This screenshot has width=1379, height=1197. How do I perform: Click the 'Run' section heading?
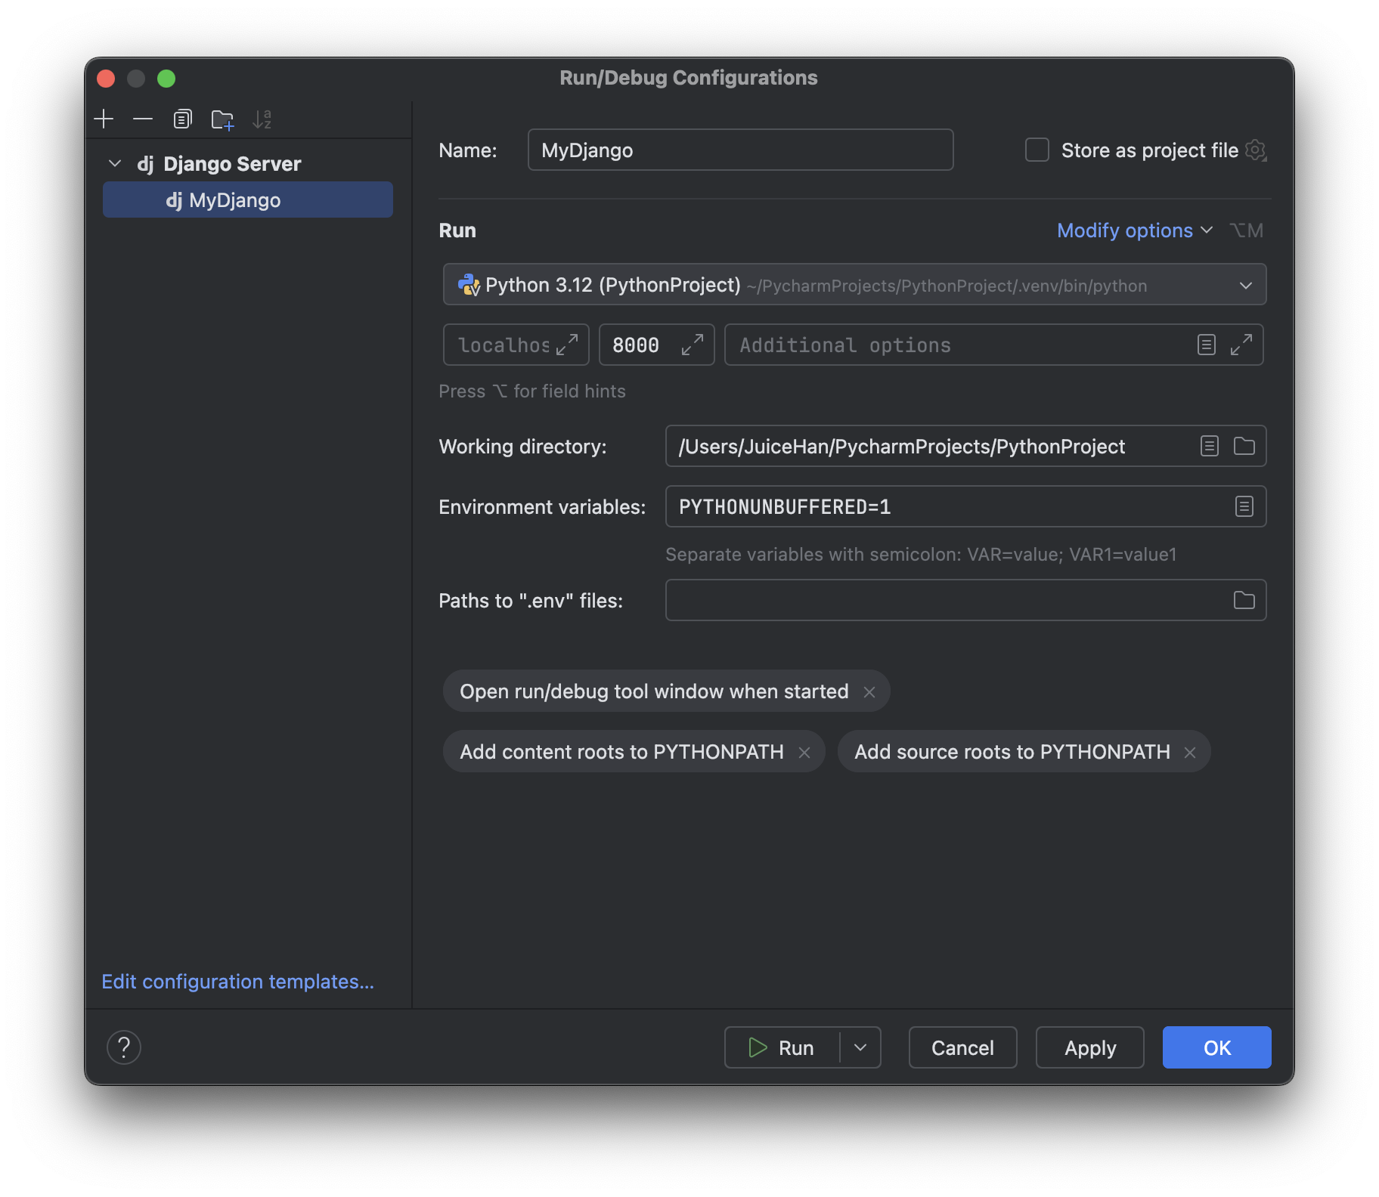click(x=457, y=230)
